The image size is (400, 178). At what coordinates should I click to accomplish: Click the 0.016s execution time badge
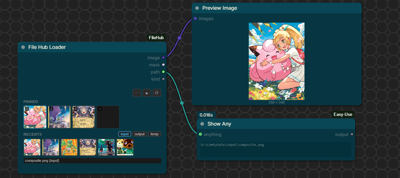tap(206, 115)
